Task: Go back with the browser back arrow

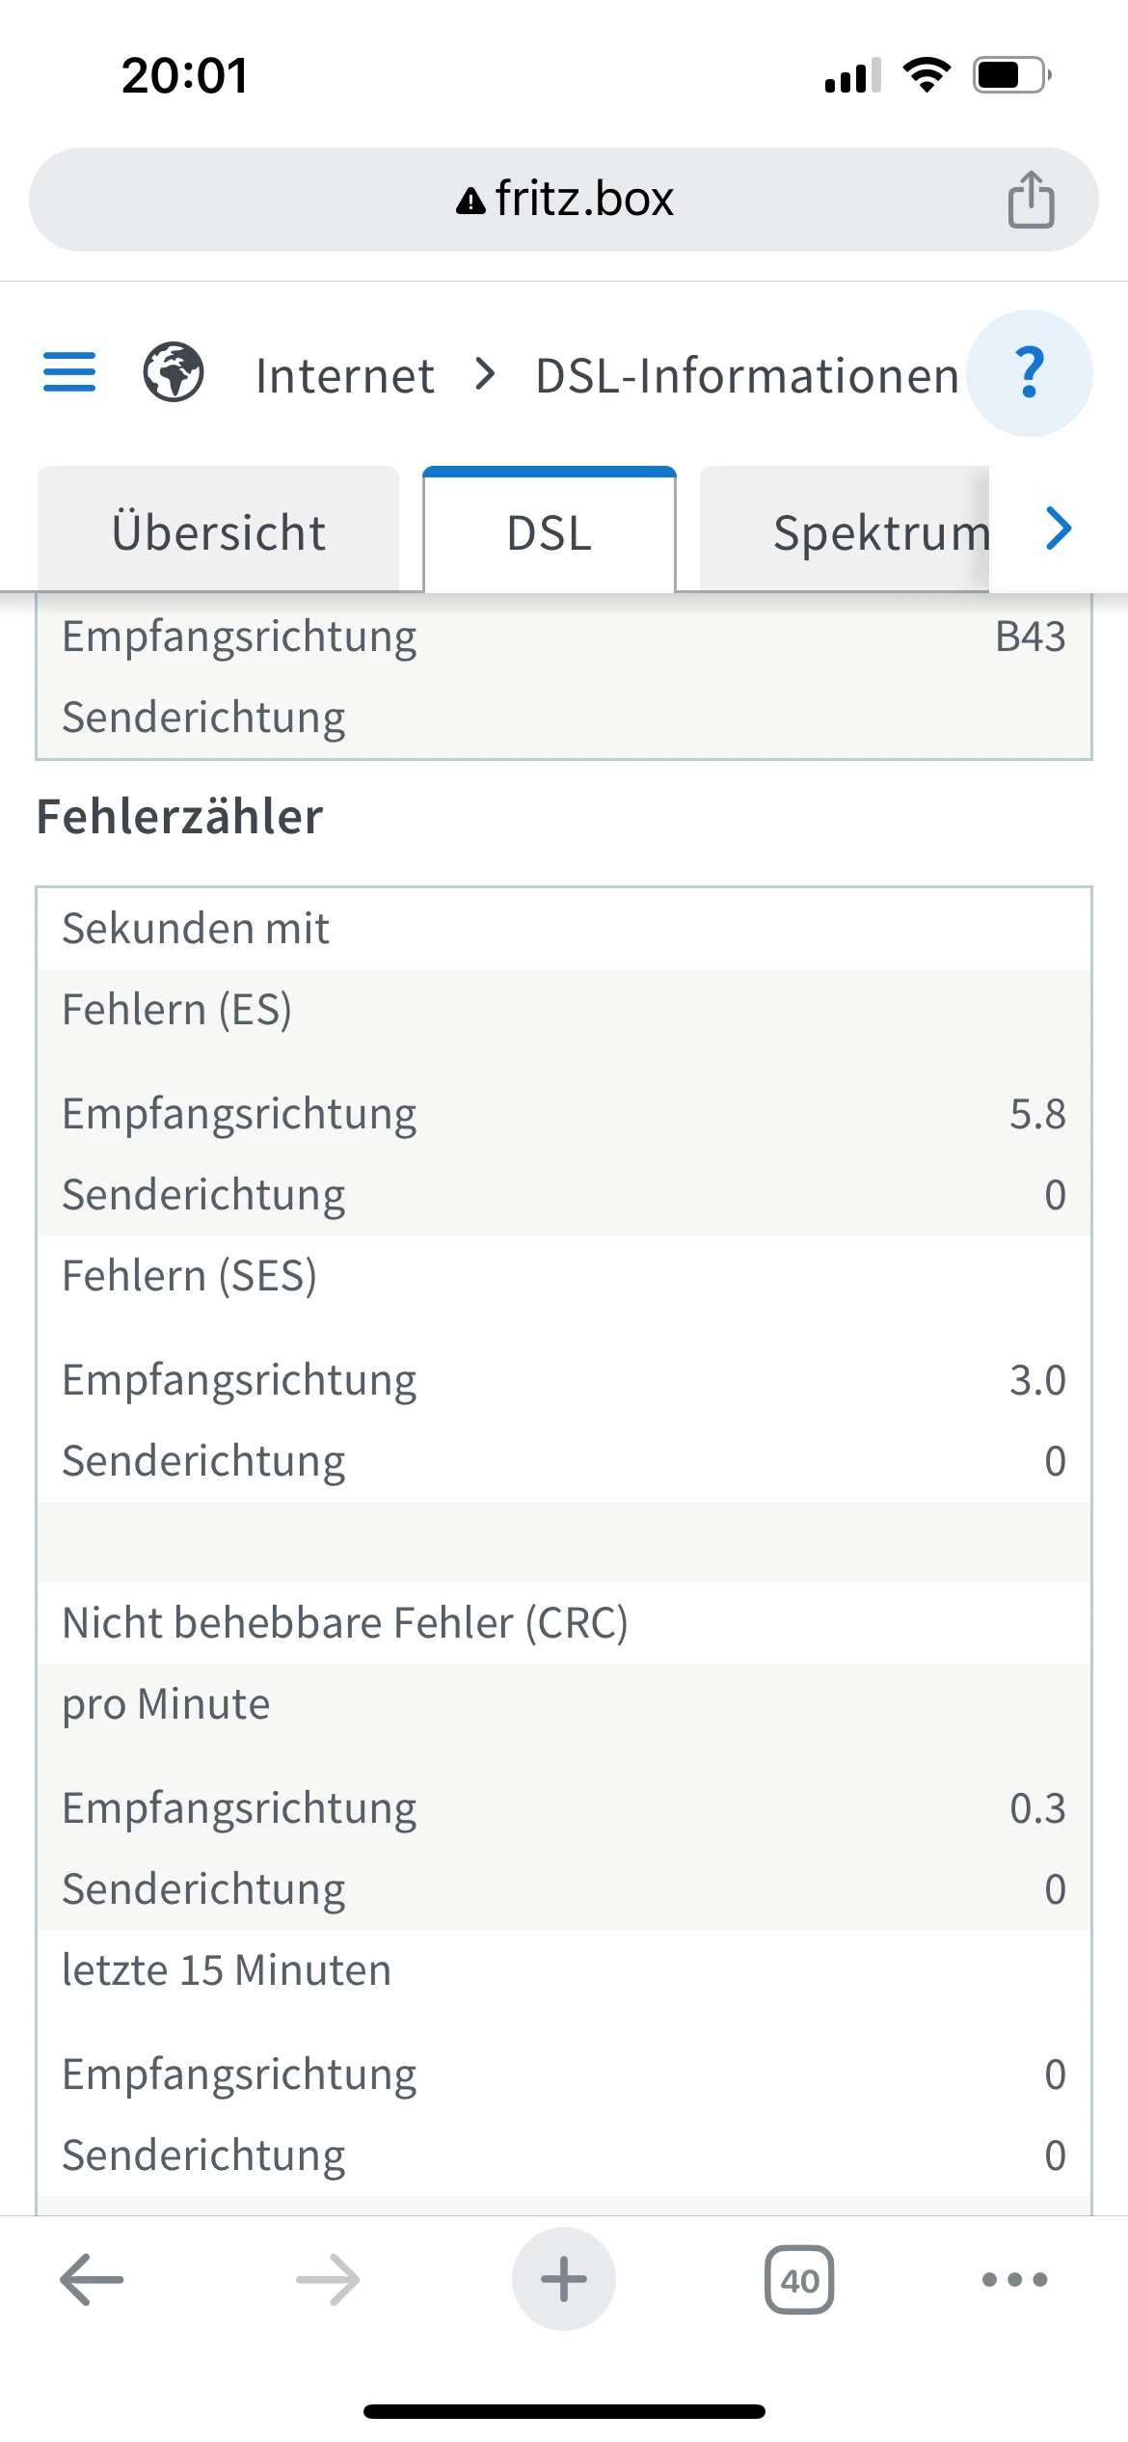Action: 92,2280
